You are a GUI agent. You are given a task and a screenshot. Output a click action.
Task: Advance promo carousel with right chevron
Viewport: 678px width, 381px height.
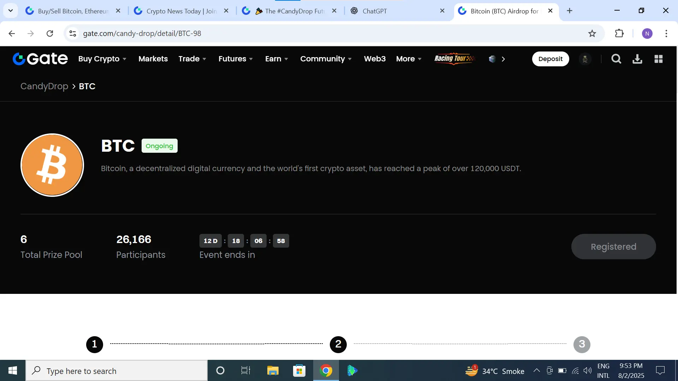pos(503,59)
